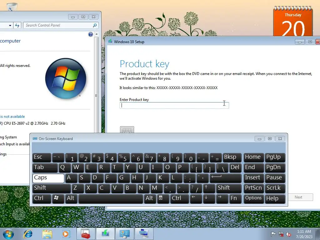Toggle the left Ctrl key
The height and width of the screenshot is (240, 320).
[42, 198]
